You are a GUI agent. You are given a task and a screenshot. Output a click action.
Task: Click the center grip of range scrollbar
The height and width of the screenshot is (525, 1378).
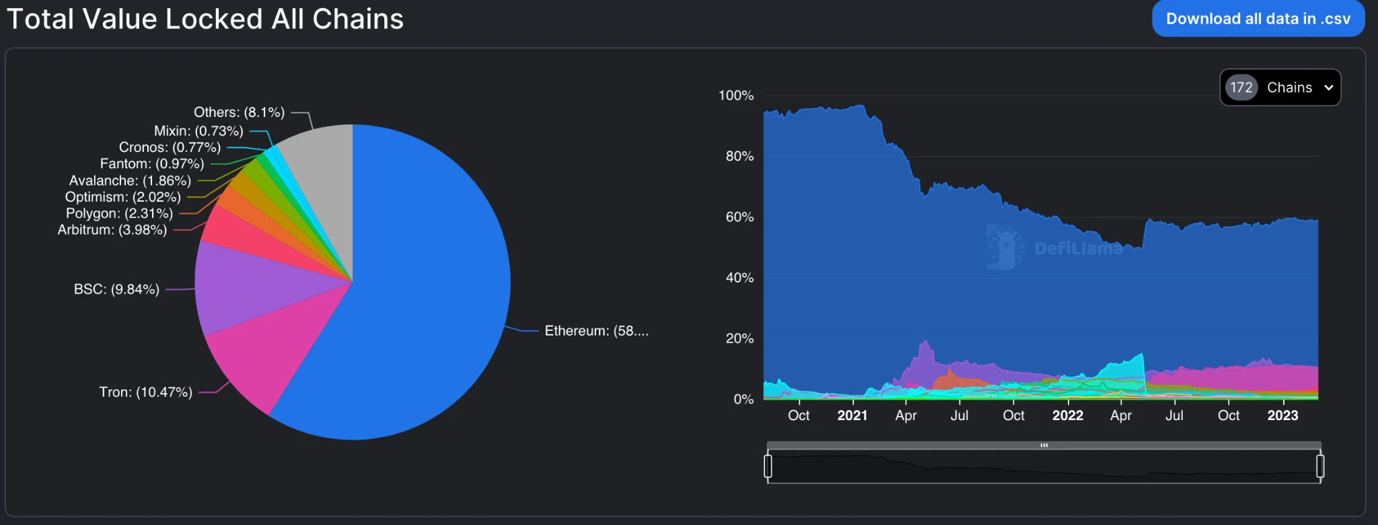[x=1044, y=445]
